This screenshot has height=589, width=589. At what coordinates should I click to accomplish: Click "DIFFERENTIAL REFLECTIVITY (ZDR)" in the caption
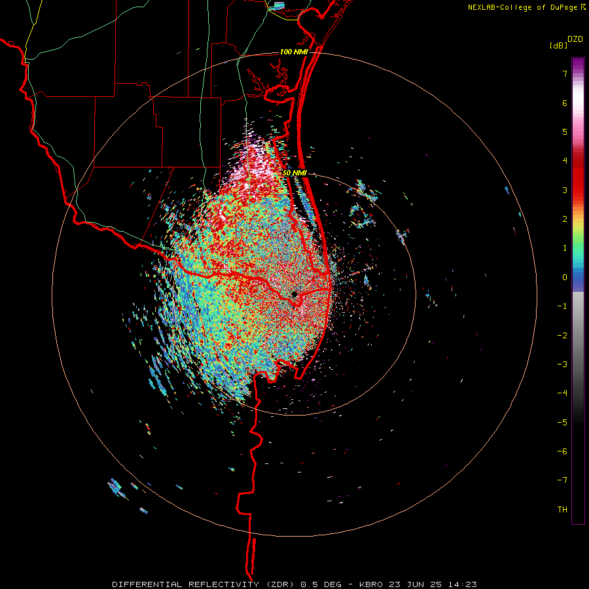click(x=204, y=584)
